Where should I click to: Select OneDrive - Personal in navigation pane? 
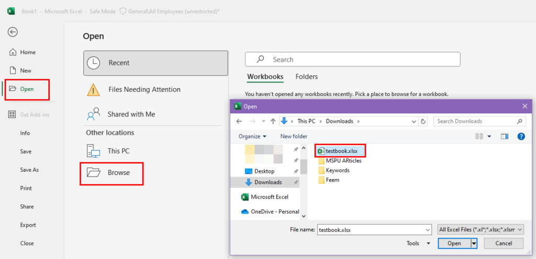(x=271, y=211)
